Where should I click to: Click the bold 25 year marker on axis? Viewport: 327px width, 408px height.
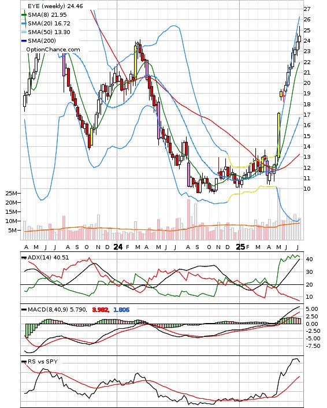240,247
